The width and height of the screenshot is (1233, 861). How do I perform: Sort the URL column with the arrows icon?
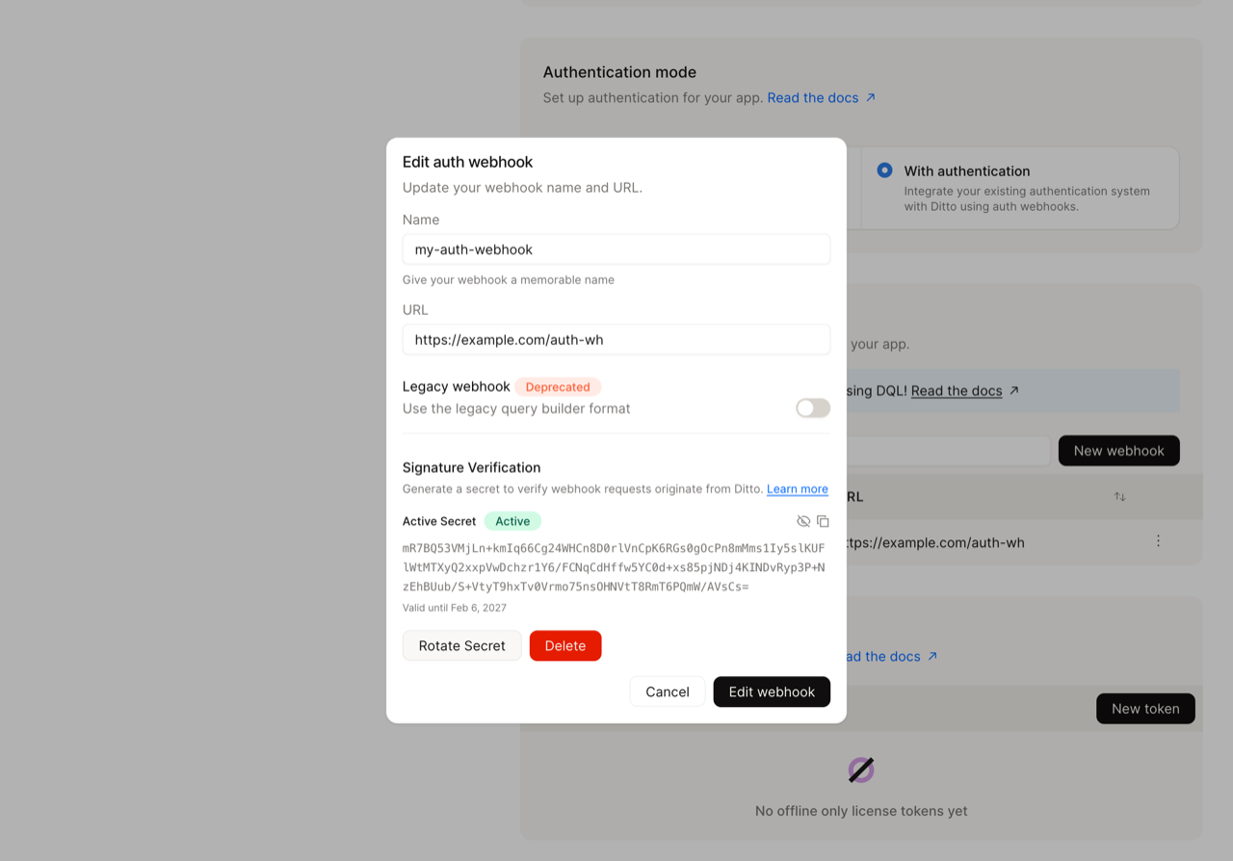click(1119, 496)
